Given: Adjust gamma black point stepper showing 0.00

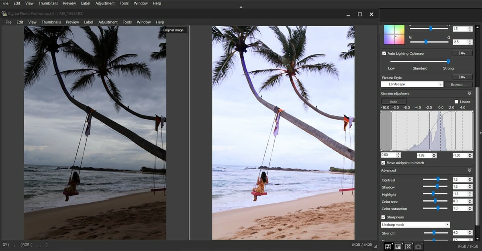Looking at the screenshot, I should 398,155.
